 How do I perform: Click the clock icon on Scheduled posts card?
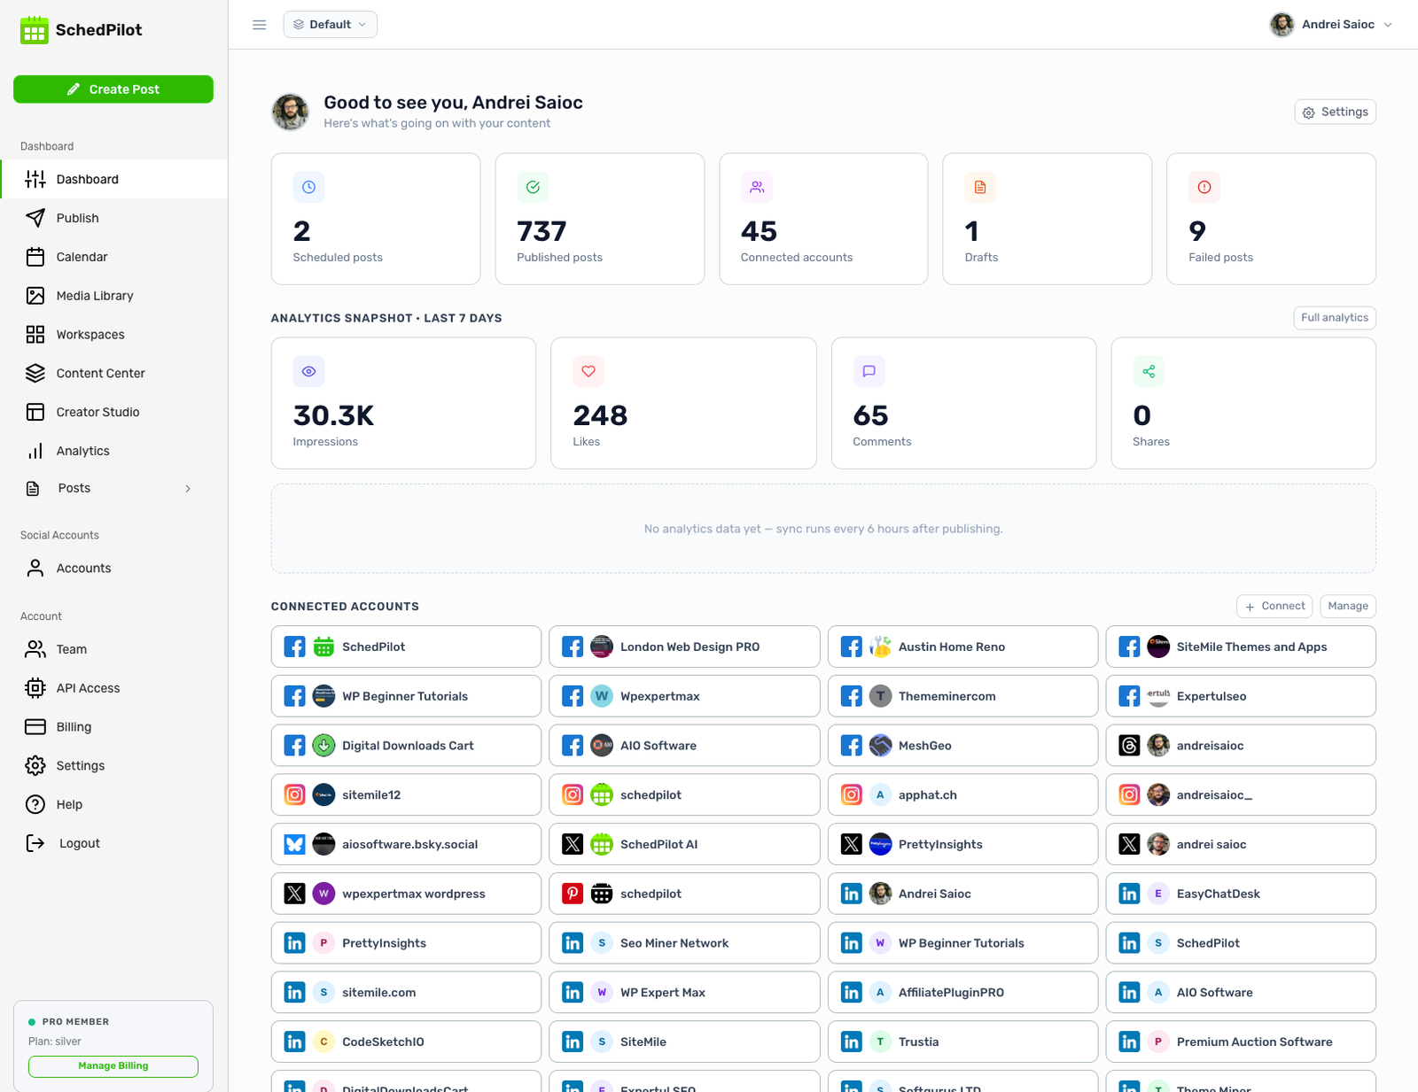[x=308, y=187]
